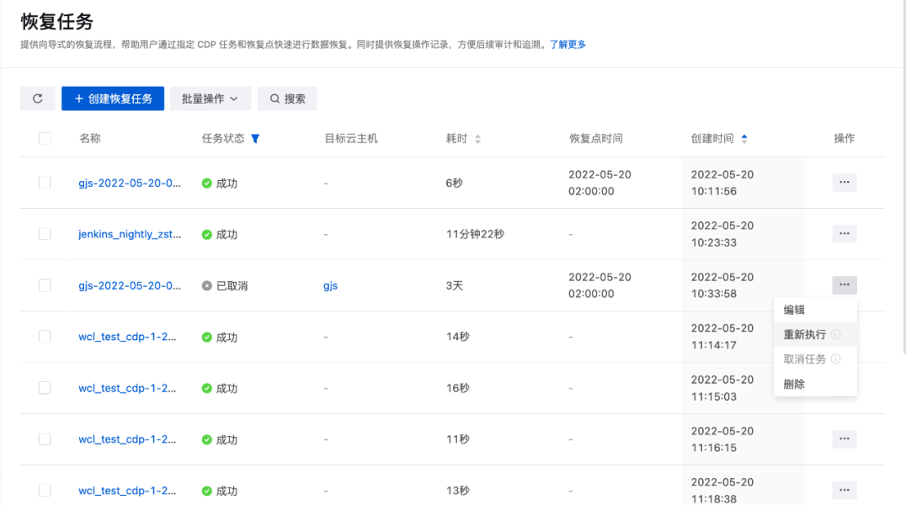Open the 了解更多 link
The width and height of the screenshot is (906, 505).
tap(568, 45)
